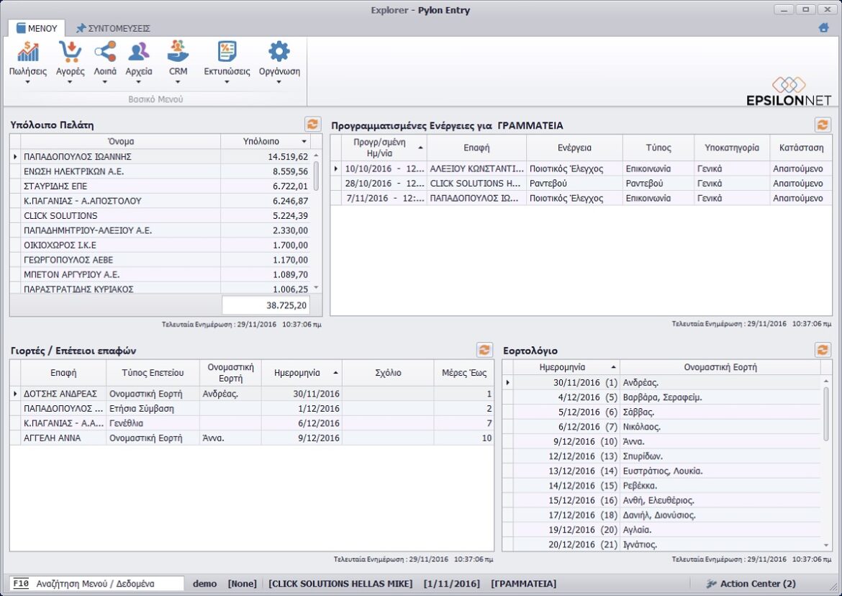Screen dimensions: 842x596
Task: Click the Οργάνωση gear icon
Action: (279, 52)
